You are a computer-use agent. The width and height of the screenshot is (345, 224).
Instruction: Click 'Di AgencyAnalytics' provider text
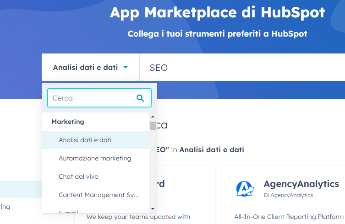tap(288, 195)
